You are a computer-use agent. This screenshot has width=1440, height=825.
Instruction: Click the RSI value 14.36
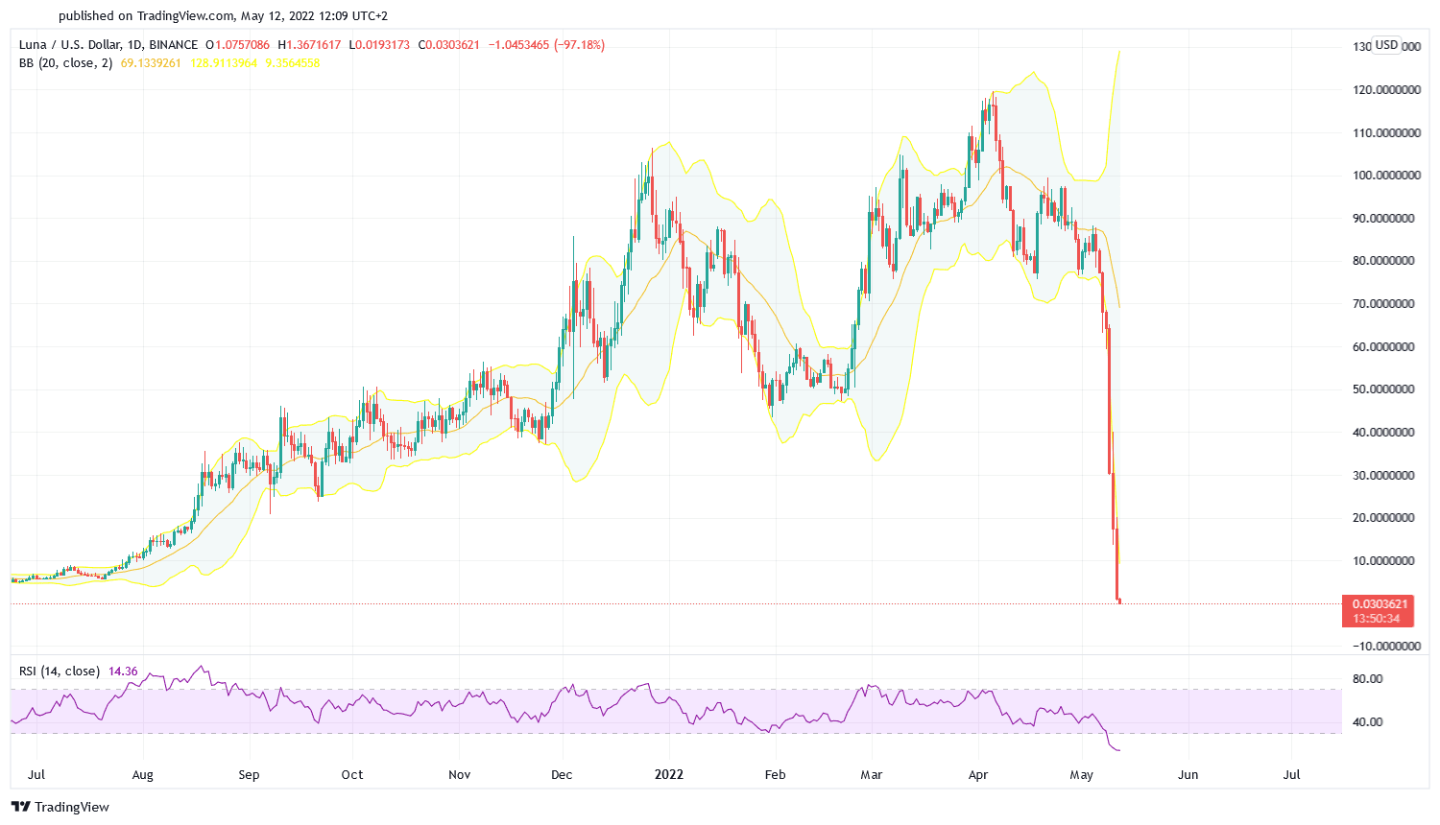pyautogui.click(x=123, y=672)
